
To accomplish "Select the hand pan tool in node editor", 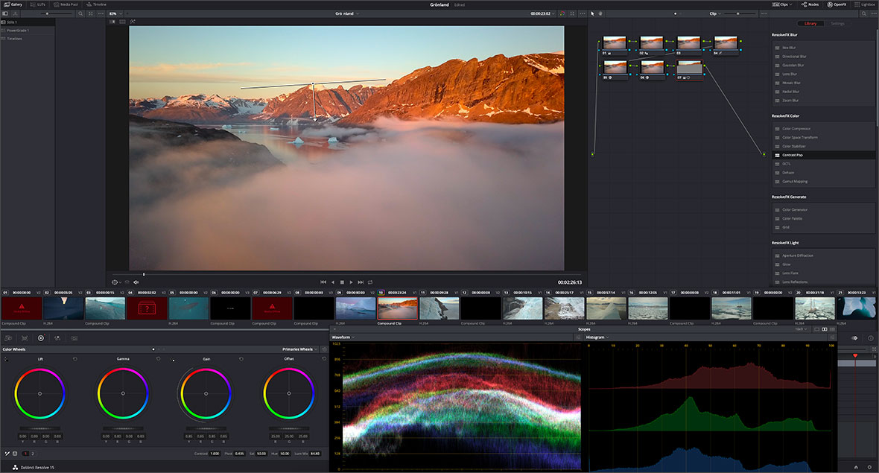I will 601,13.
